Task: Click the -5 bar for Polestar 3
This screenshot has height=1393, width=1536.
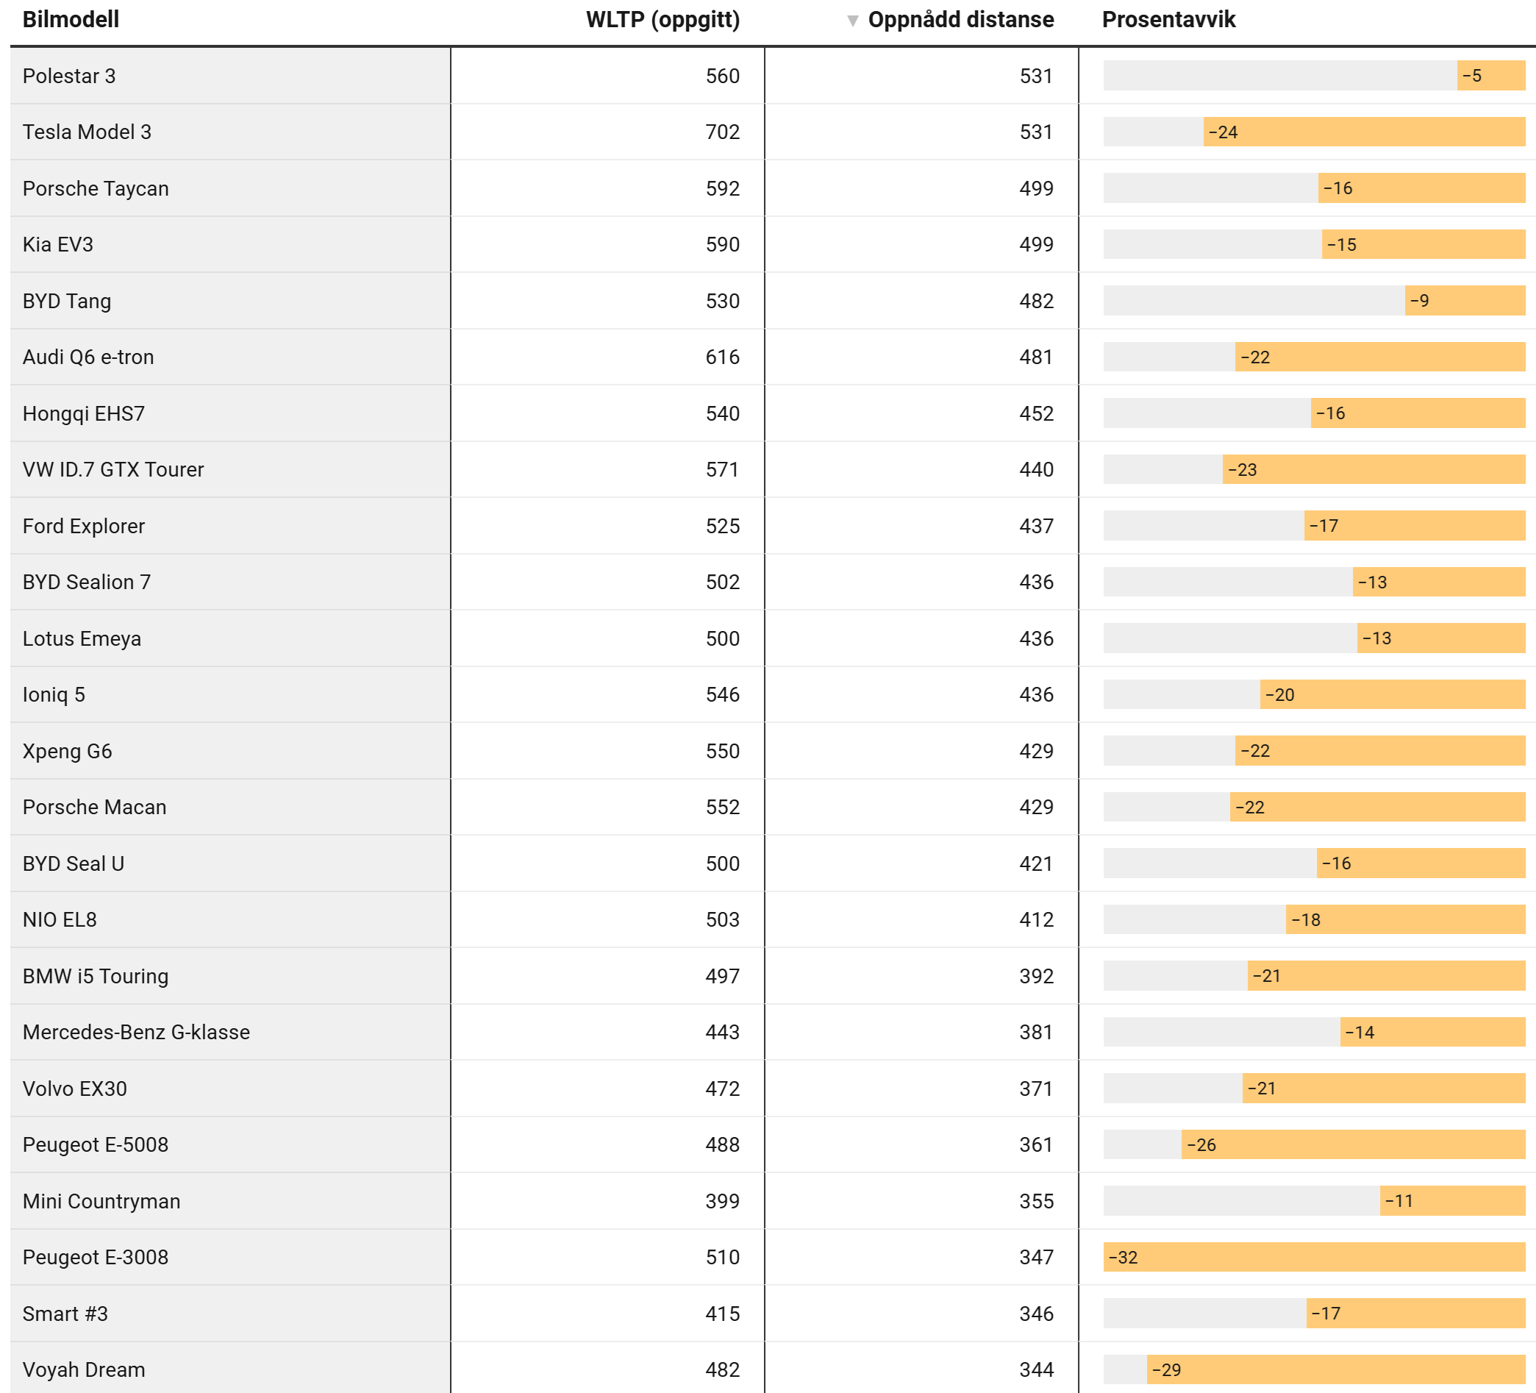Action: (x=1490, y=76)
